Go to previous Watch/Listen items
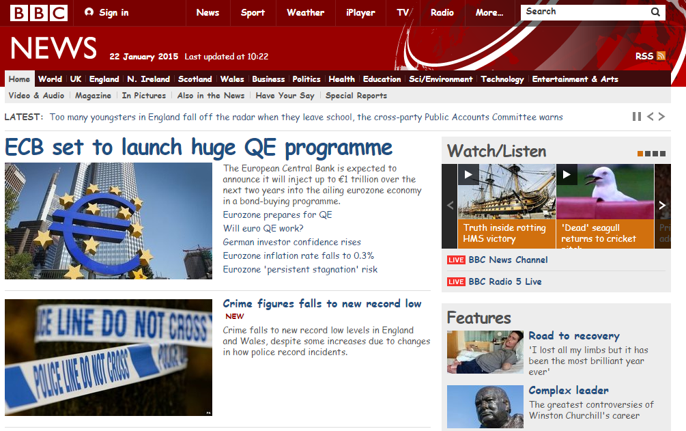 point(450,206)
